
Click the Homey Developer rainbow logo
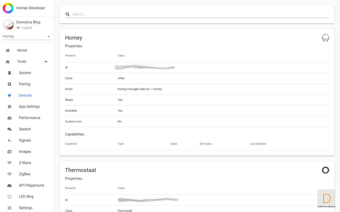click(8, 8)
